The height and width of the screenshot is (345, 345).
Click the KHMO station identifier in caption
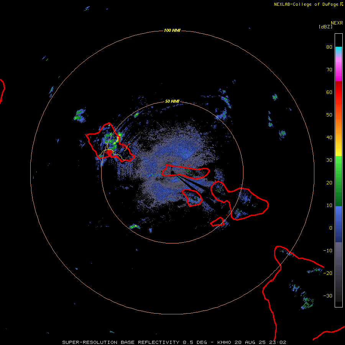224,342
